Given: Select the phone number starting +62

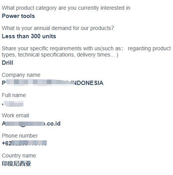Looking at the screenshot, I should point(24,143).
